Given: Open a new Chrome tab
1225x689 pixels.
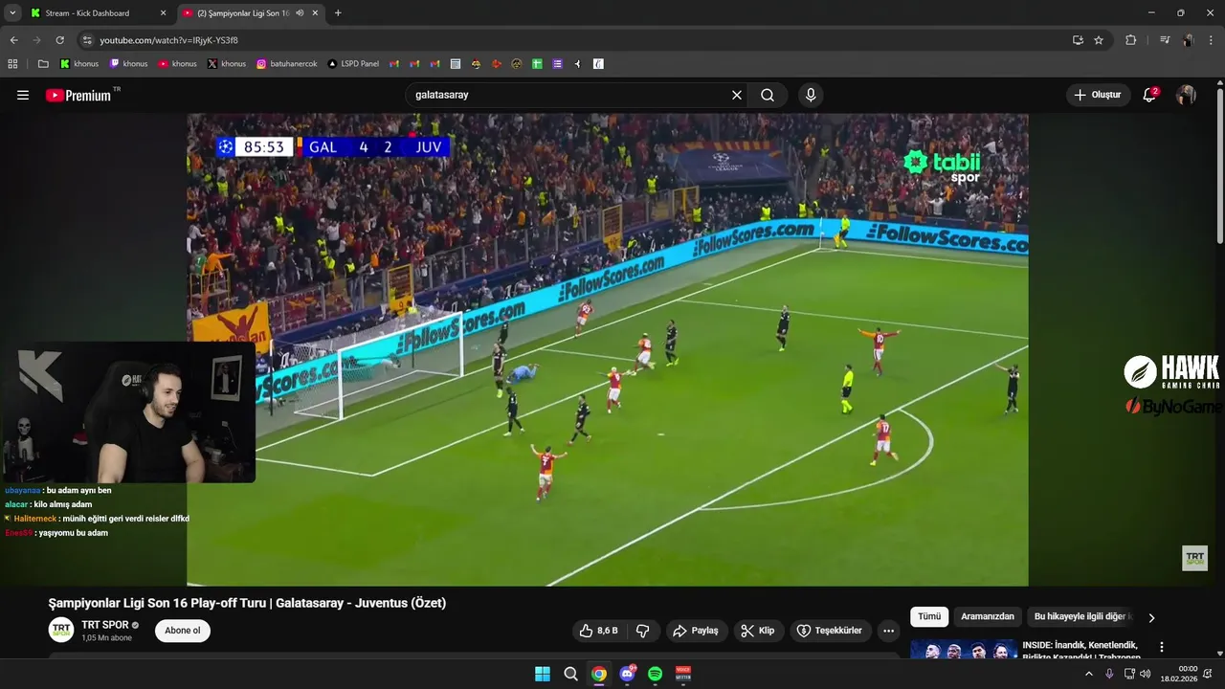Looking at the screenshot, I should 338,13.
